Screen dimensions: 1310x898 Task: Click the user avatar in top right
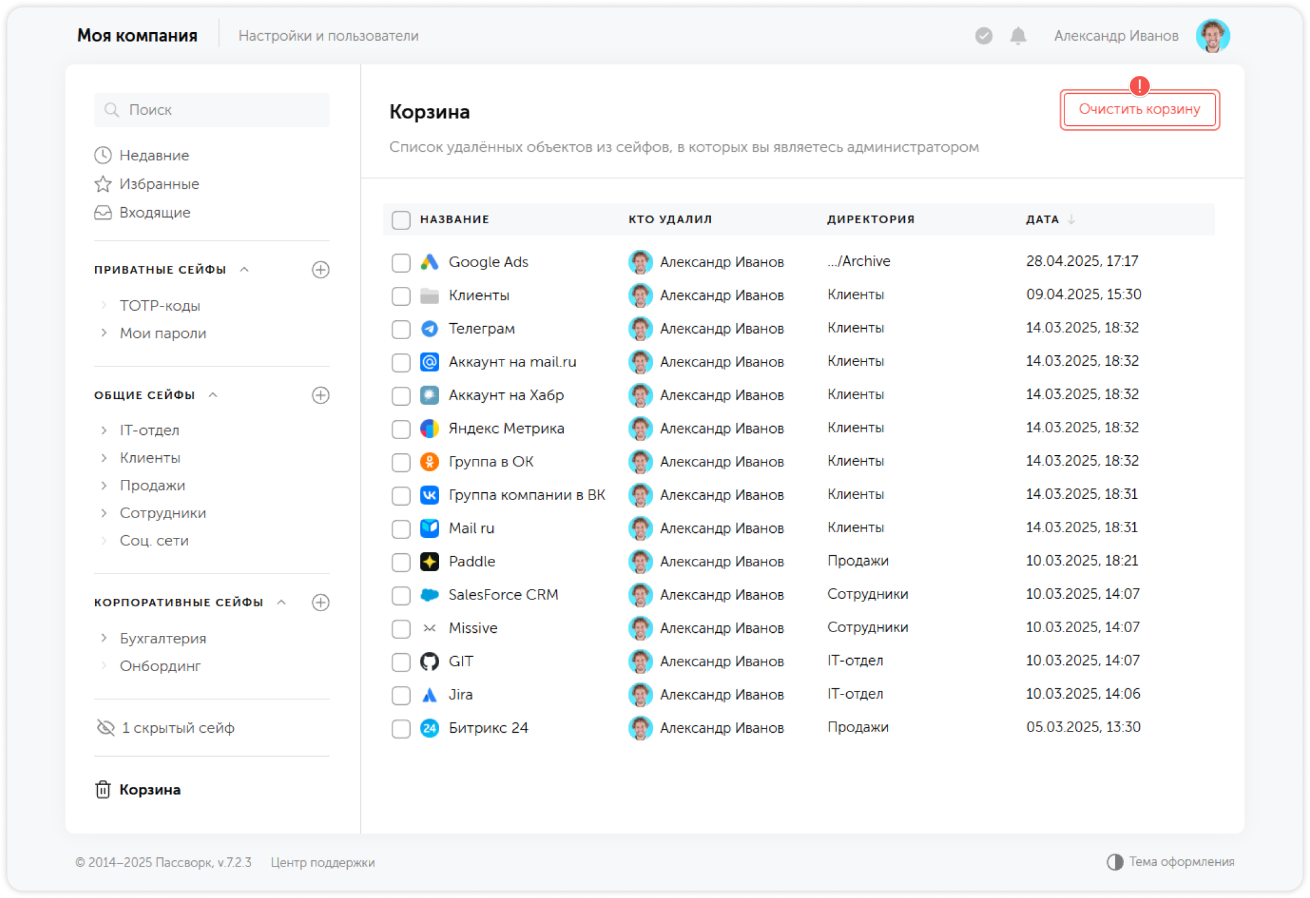[x=1212, y=36]
